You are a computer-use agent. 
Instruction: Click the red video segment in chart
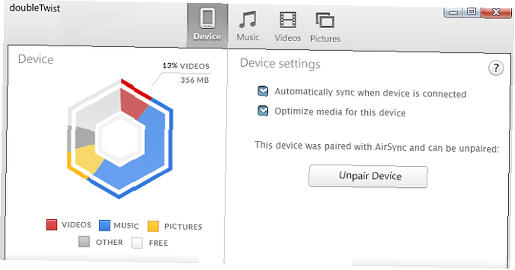click(x=133, y=103)
